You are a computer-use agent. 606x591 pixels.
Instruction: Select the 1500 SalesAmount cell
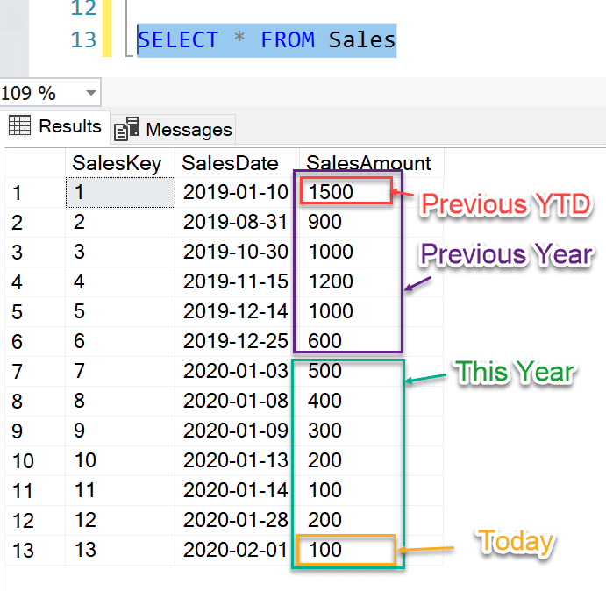pos(344,192)
